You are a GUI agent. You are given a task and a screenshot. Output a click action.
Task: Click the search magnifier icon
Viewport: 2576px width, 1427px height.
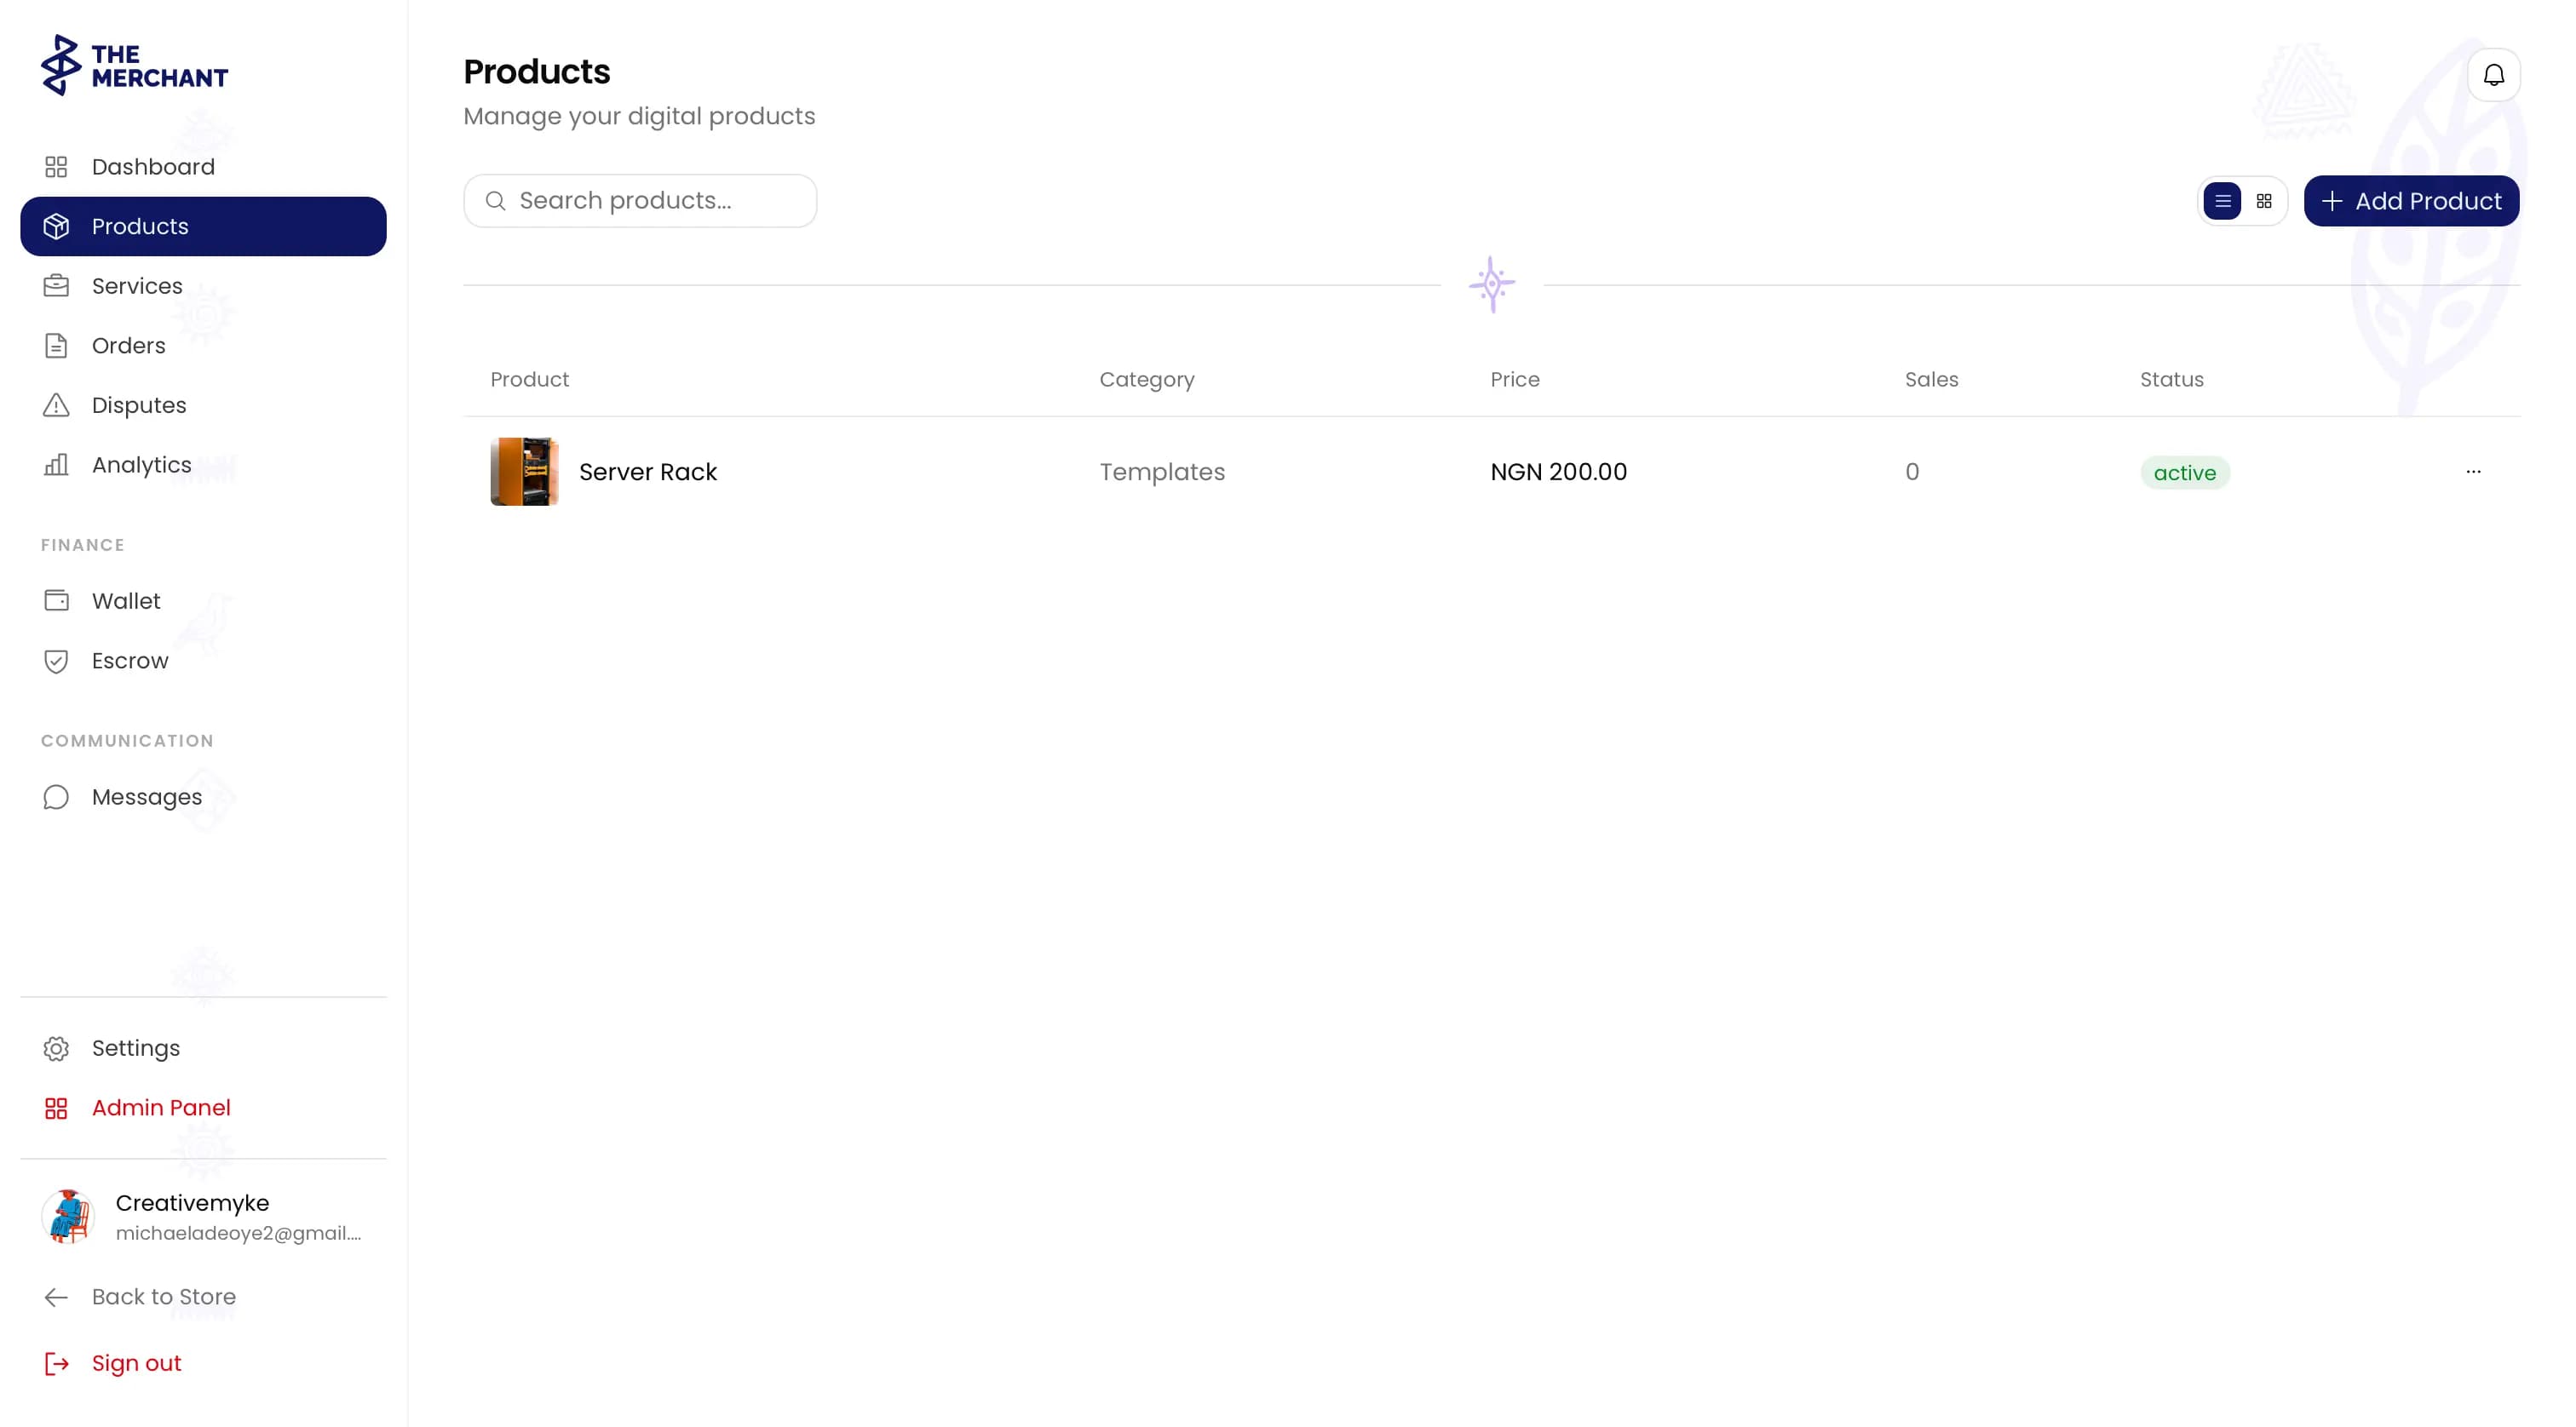pyautogui.click(x=495, y=201)
